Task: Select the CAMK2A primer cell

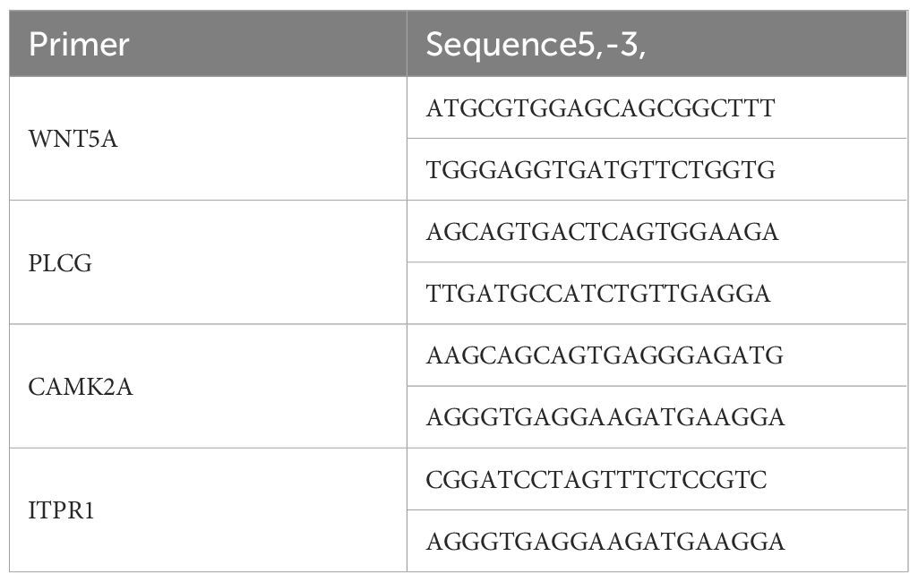Action: click(208, 387)
